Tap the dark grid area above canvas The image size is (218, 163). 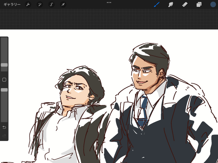[109, 19]
